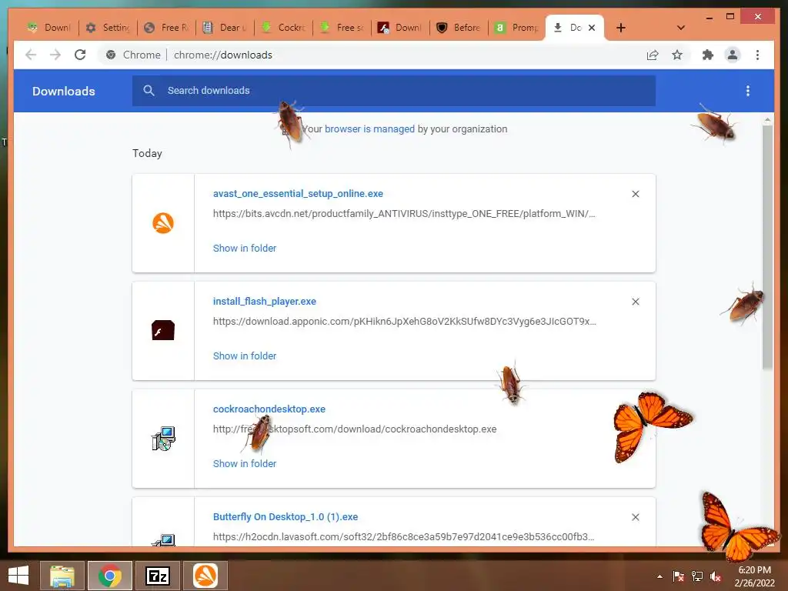Reload the downloads page
The image size is (788, 591).
tap(80, 55)
